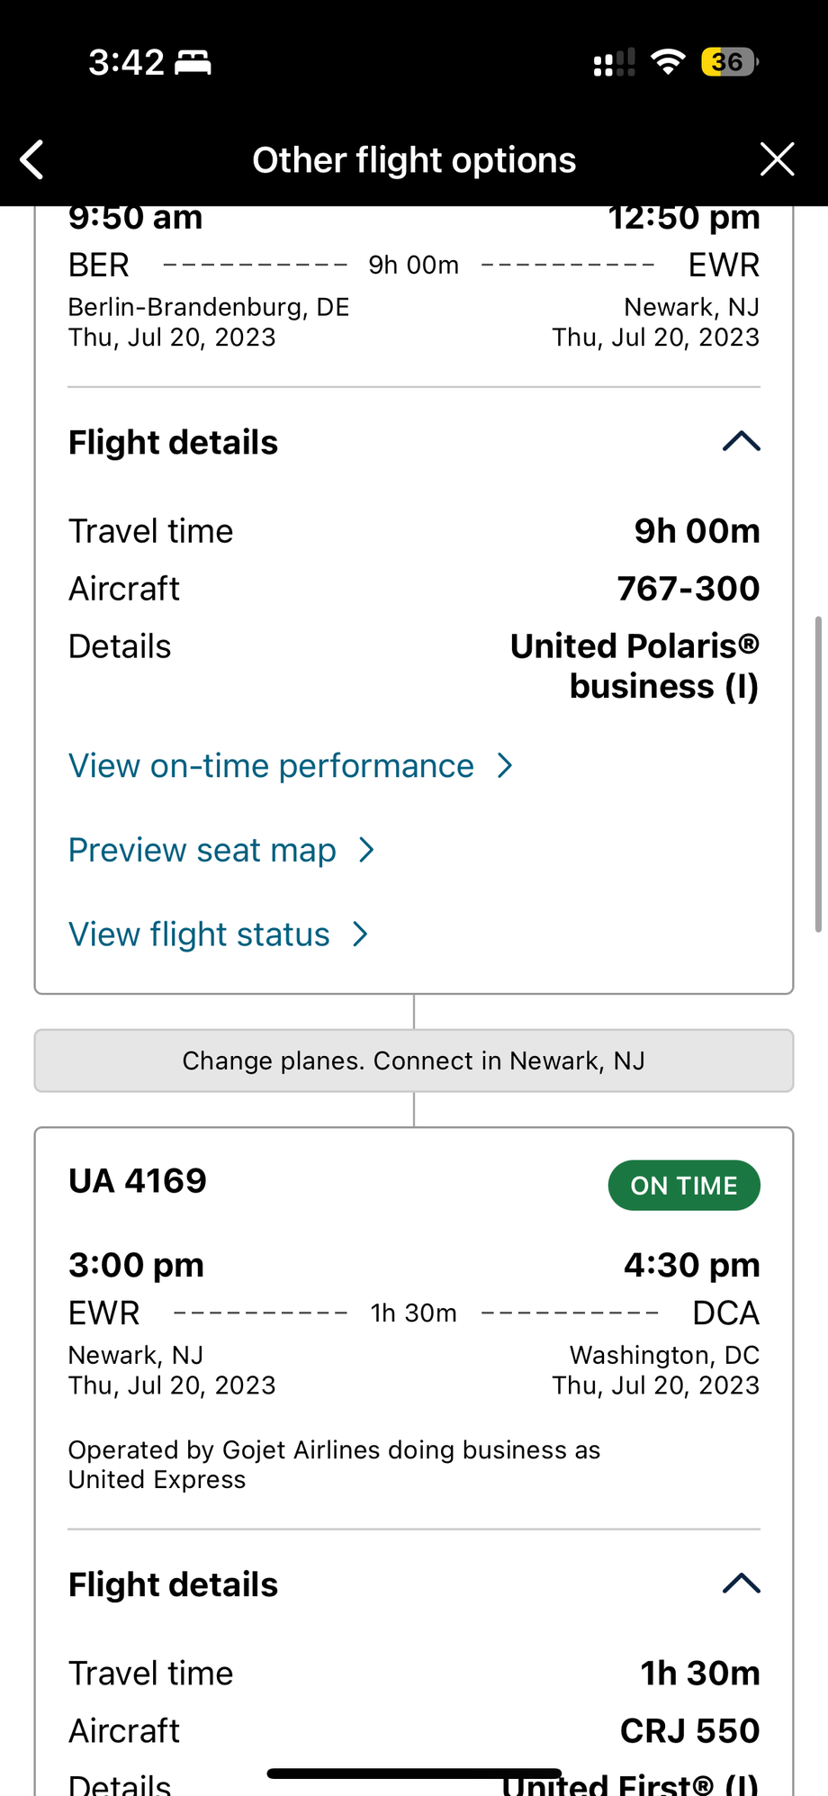Tap the battery indicator in status bar
828x1796 pixels.
[729, 62]
